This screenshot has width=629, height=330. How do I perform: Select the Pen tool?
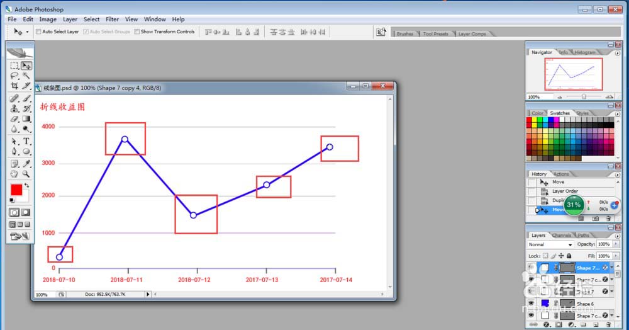[x=14, y=151]
